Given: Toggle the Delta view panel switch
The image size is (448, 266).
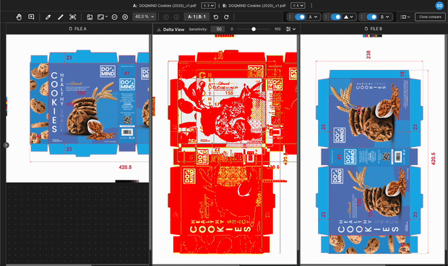Looking at the screenshot, I should coord(336,17).
